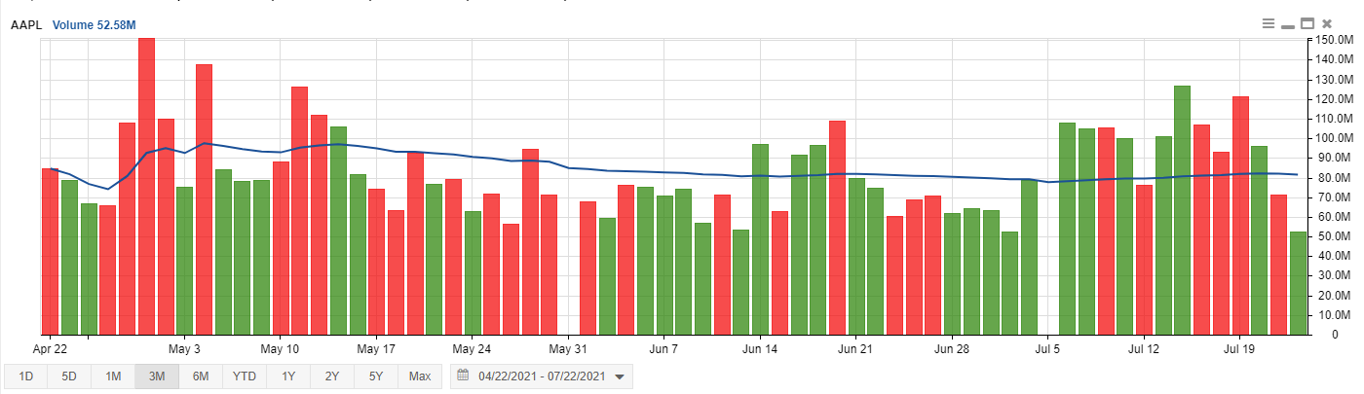Maximize the volume chart panel
Viewport: 1364px width, 394px height.
(x=1307, y=23)
